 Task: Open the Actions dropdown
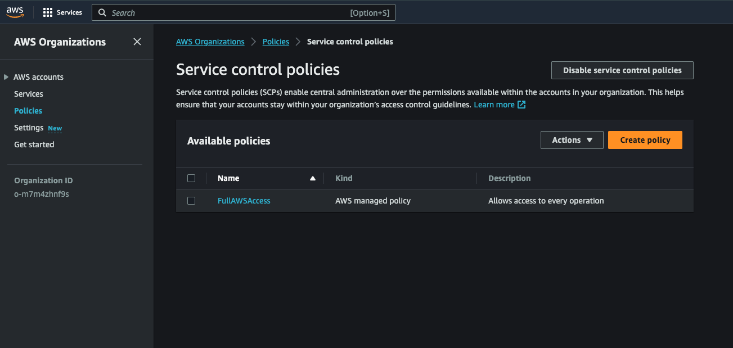[572, 140]
